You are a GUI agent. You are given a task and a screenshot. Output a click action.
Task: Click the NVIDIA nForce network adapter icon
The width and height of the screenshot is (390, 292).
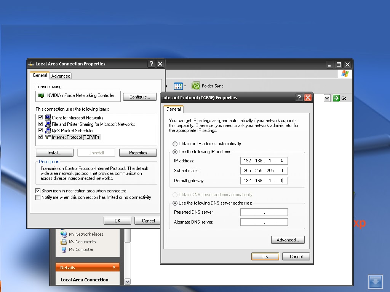click(x=41, y=95)
